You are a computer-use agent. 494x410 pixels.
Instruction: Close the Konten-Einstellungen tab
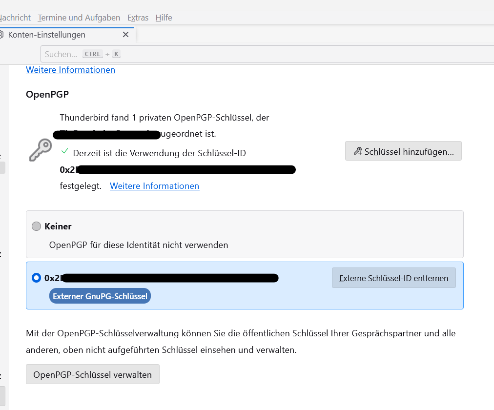(125, 35)
